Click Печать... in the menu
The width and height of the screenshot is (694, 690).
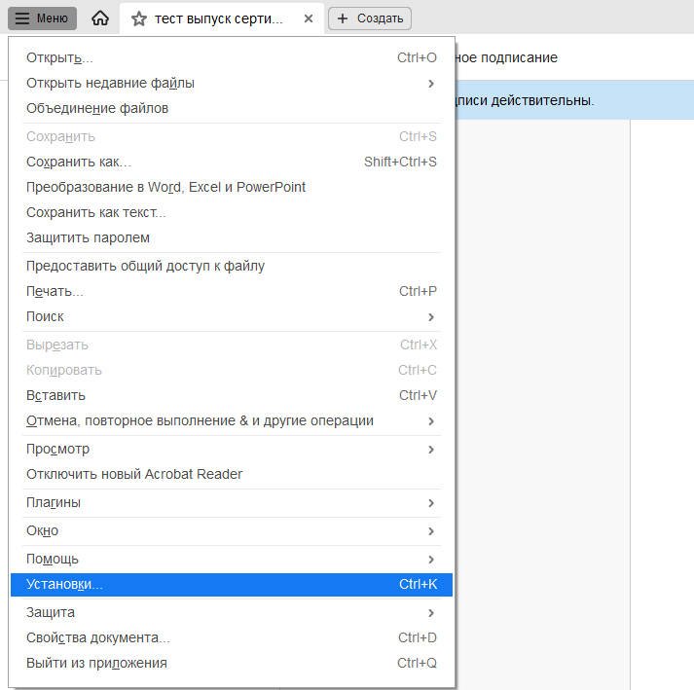pos(55,291)
